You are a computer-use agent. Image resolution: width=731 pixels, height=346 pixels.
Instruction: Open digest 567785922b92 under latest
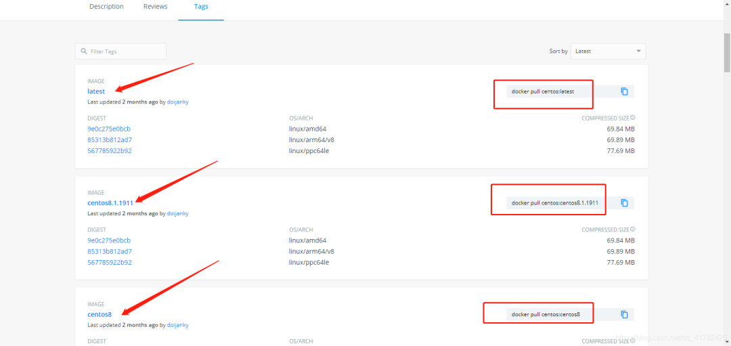tap(110, 150)
